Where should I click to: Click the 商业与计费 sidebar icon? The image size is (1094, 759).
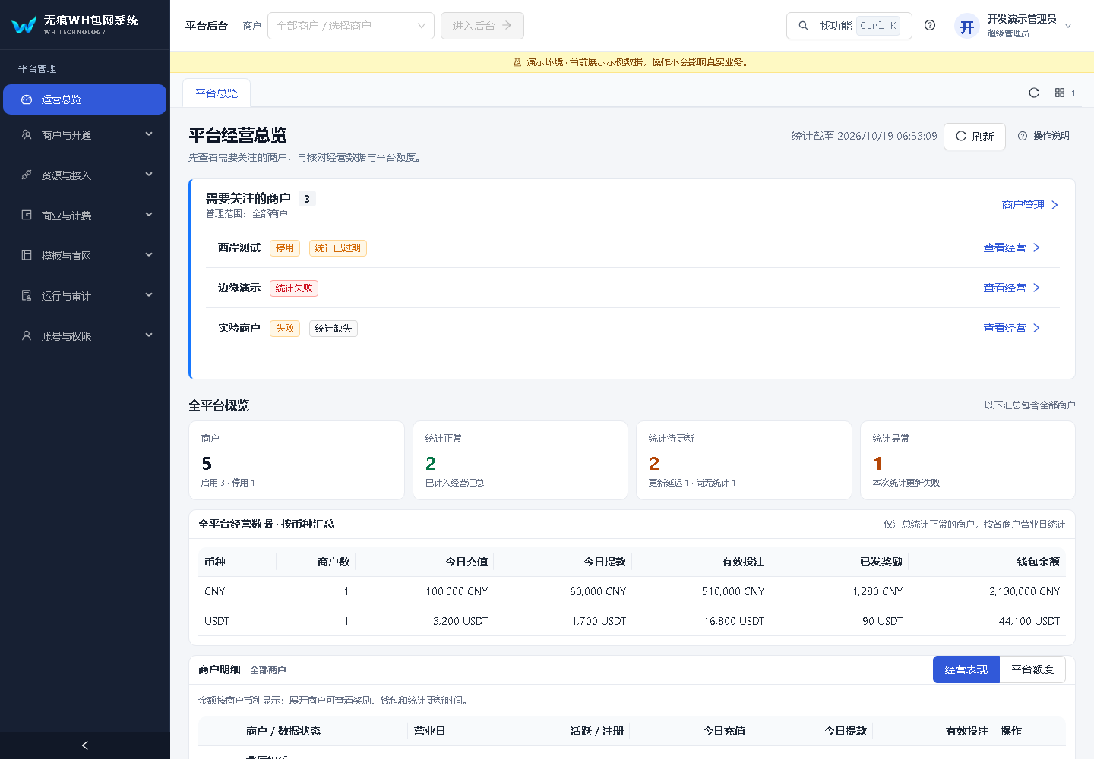coord(27,216)
